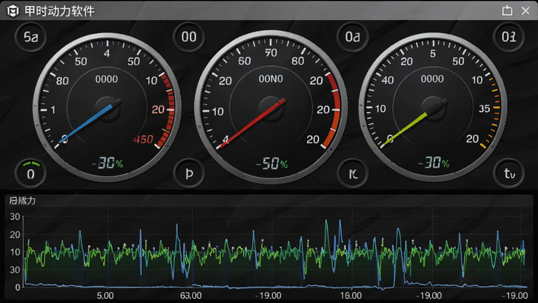Click the window title "甲时动力软件"

59,11
